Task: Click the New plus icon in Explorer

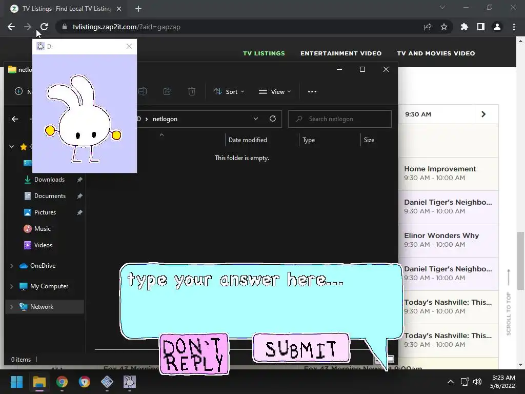Action: tap(19, 91)
